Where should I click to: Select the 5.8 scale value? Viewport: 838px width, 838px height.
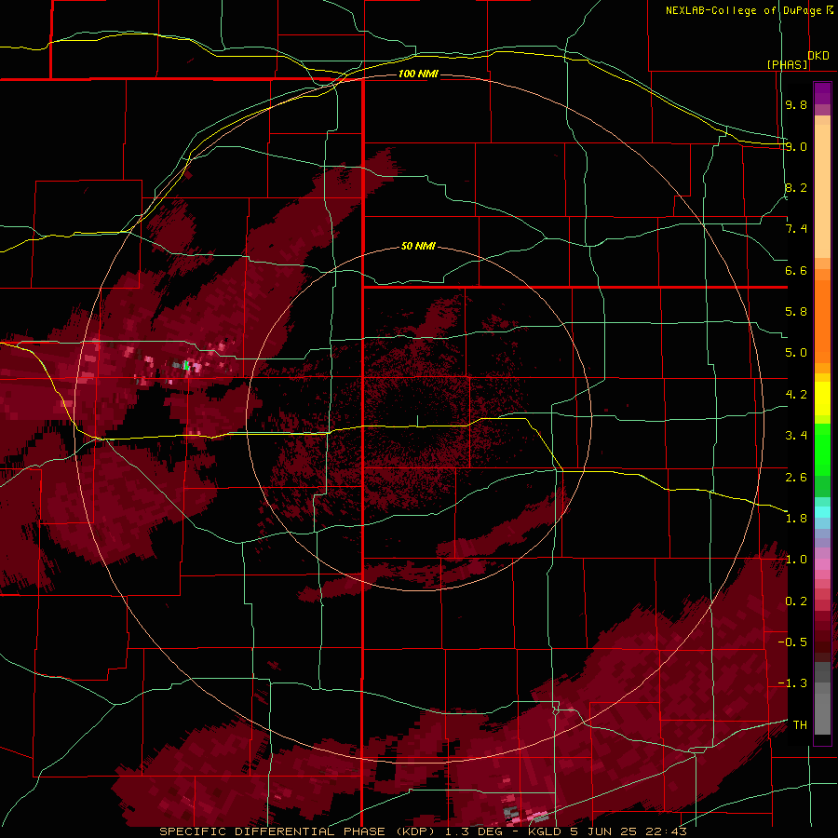(x=796, y=312)
